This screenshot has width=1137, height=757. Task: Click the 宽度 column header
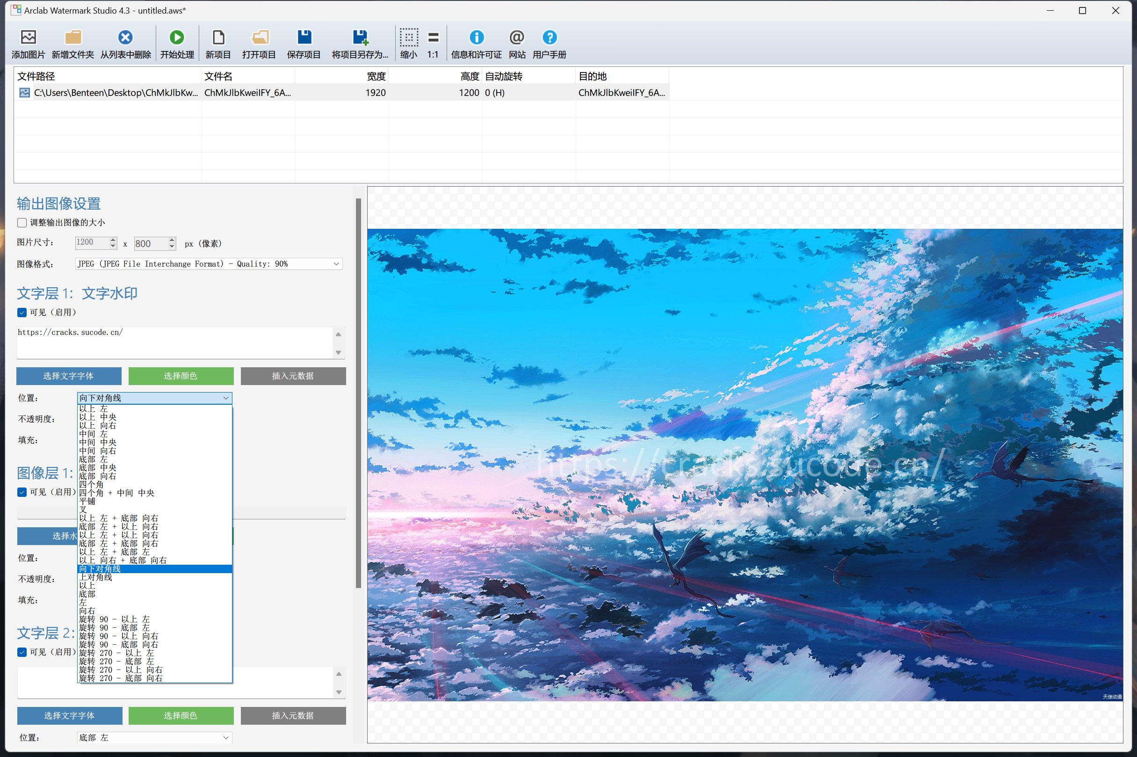pos(342,76)
